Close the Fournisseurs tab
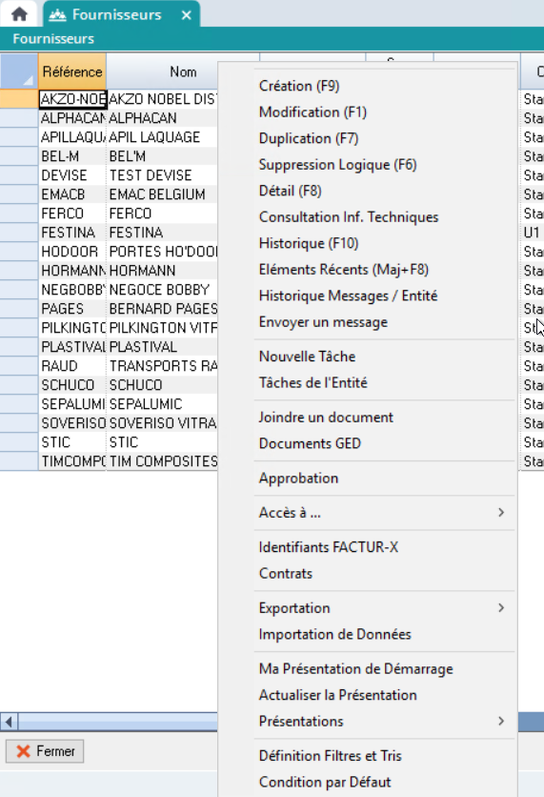The height and width of the screenshot is (797, 544). tap(187, 15)
